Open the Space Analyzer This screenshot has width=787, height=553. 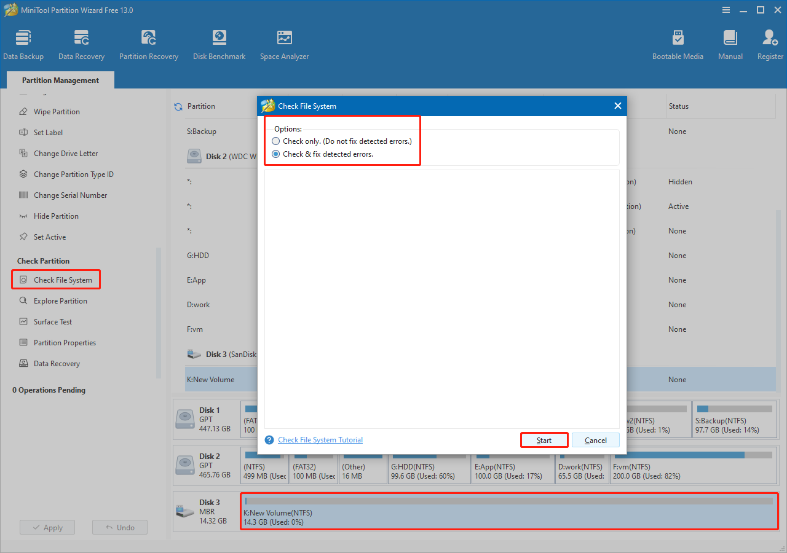point(283,43)
